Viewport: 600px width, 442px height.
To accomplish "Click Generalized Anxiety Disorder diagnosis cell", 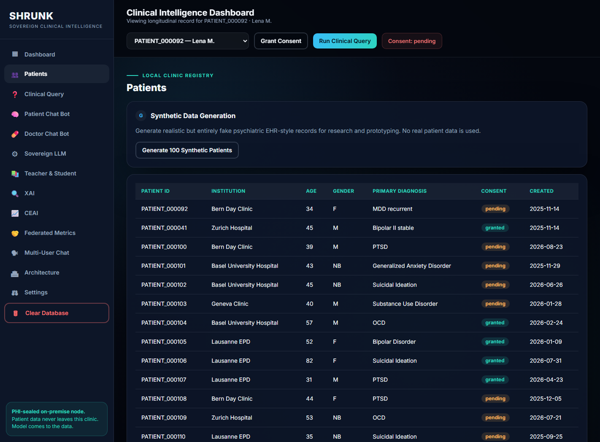I will tap(412, 266).
